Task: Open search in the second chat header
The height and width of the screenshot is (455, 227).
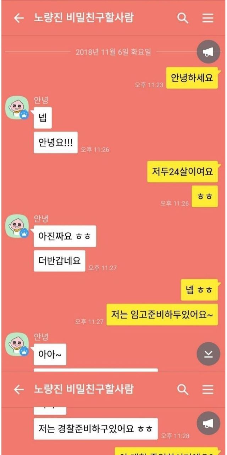Action: pos(183,390)
